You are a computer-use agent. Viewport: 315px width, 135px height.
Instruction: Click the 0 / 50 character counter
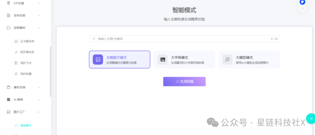274,39
